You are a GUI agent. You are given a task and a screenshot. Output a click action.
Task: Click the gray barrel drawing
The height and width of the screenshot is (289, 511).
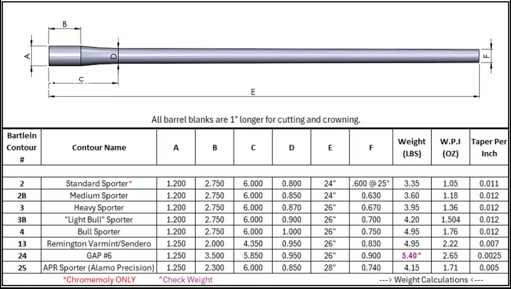pos(263,56)
